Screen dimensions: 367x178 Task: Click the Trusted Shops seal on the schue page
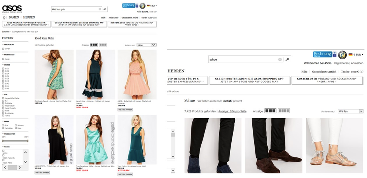click(342, 55)
